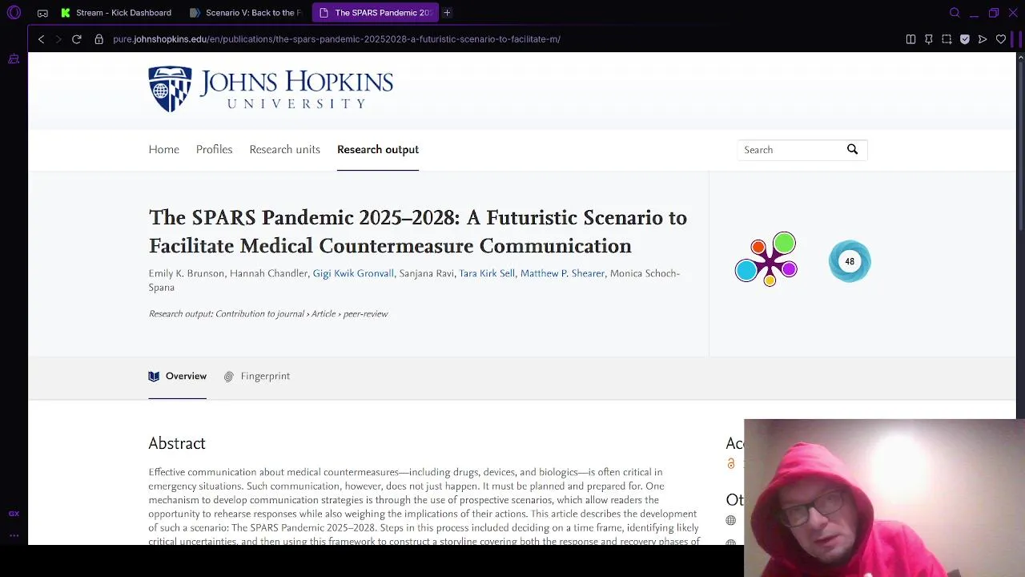Open author Gigi Kwik Gronvall profile
This screenshot has width=1025, height=577.
tap(353, 273)
